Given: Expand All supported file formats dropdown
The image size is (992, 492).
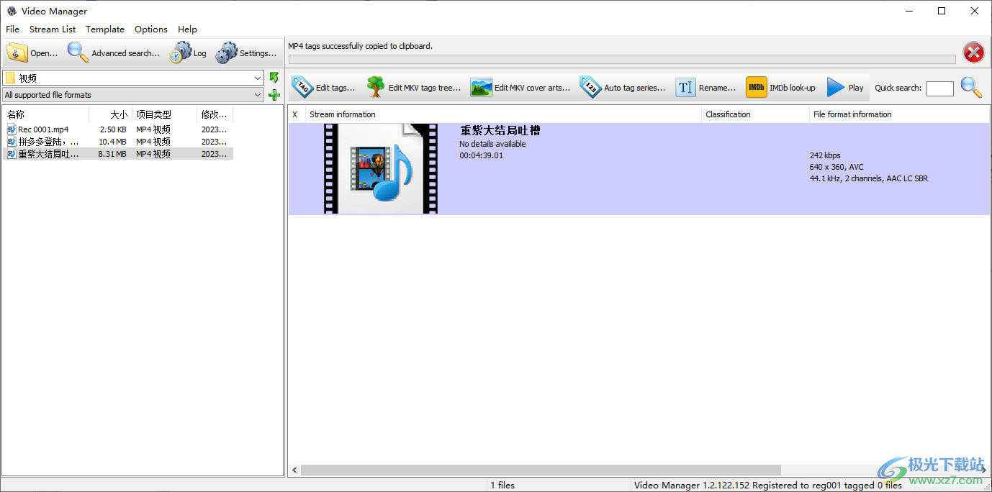Looking at the screenshot, I should [x=258, y=95].
